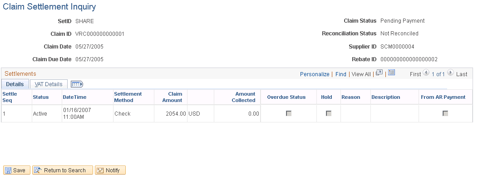
Task: Select the 2054.00 claim amount cell
Action: click(176, 114)
